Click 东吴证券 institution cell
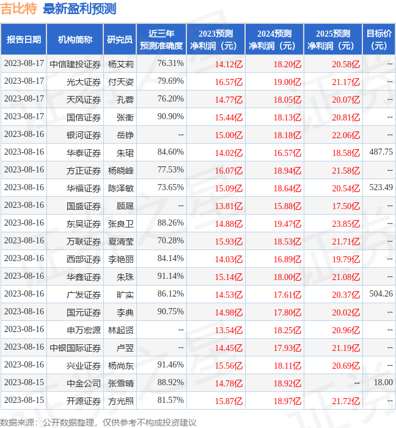This screenshot has width=396, height=428. [x=84, y=224]
